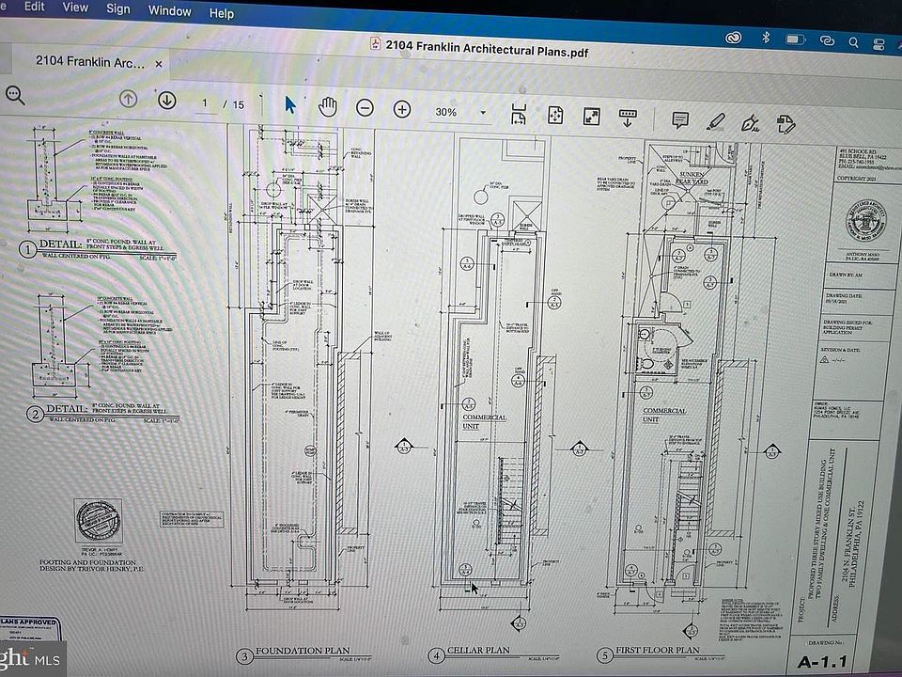This screenshot has width=902, height=677.
Task: Click "COMMERCIAL UNIT" label in the first floor plan
Action: tap(664, 415)
